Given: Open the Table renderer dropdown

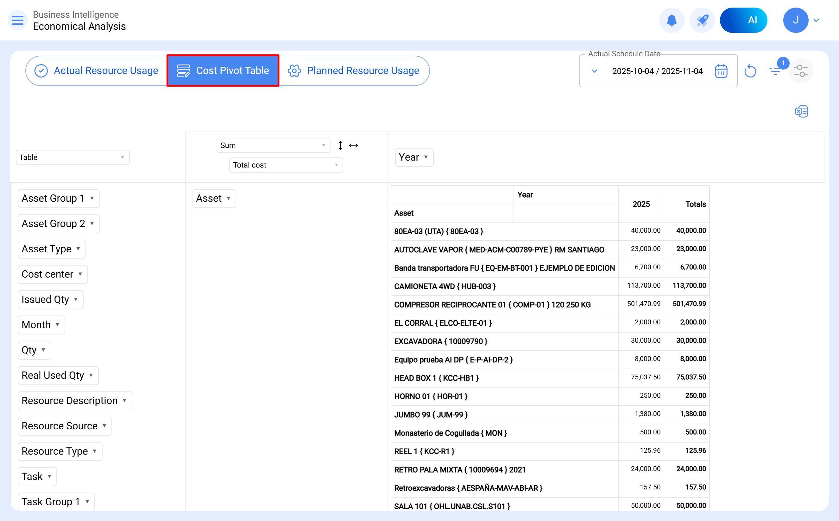Looking at the screenshot, I should (73, 157).
